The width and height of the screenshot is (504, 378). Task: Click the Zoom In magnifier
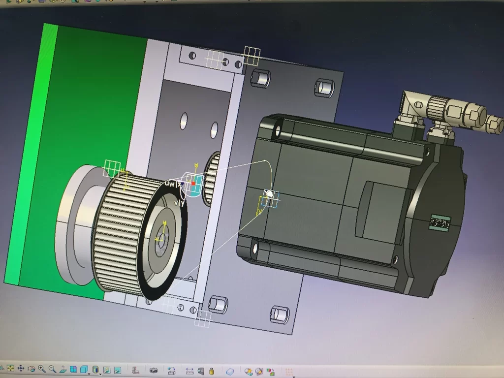42,369
